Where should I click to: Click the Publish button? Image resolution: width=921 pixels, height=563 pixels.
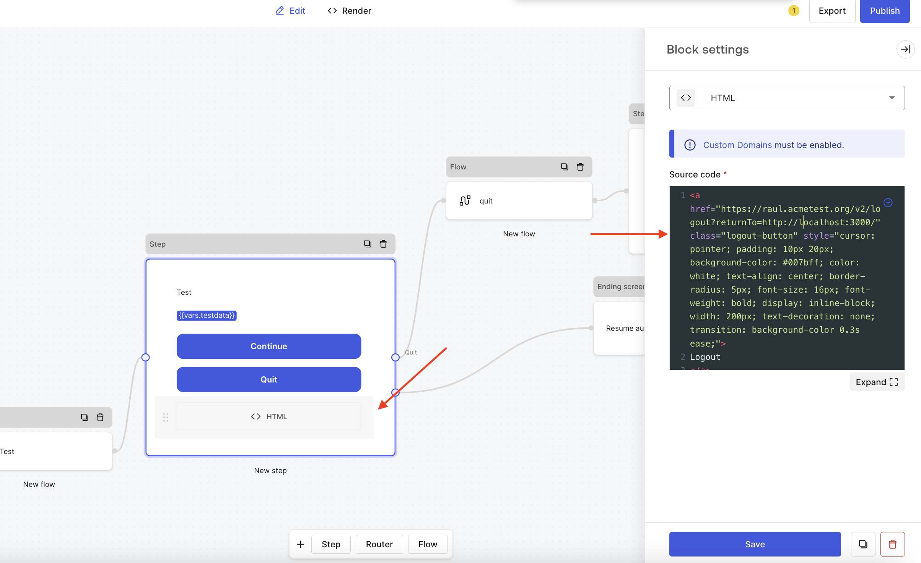884,11
